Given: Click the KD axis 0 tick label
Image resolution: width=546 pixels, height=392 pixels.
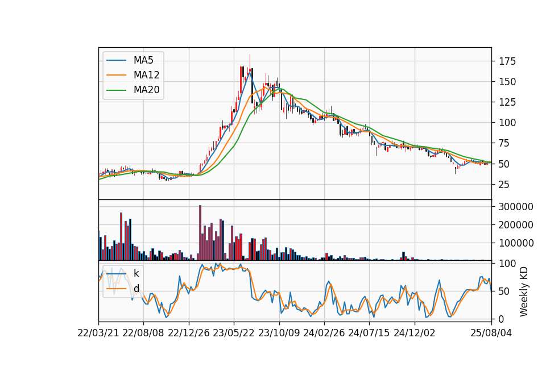Looking at the screenshot, I should (x=502, y=319).
